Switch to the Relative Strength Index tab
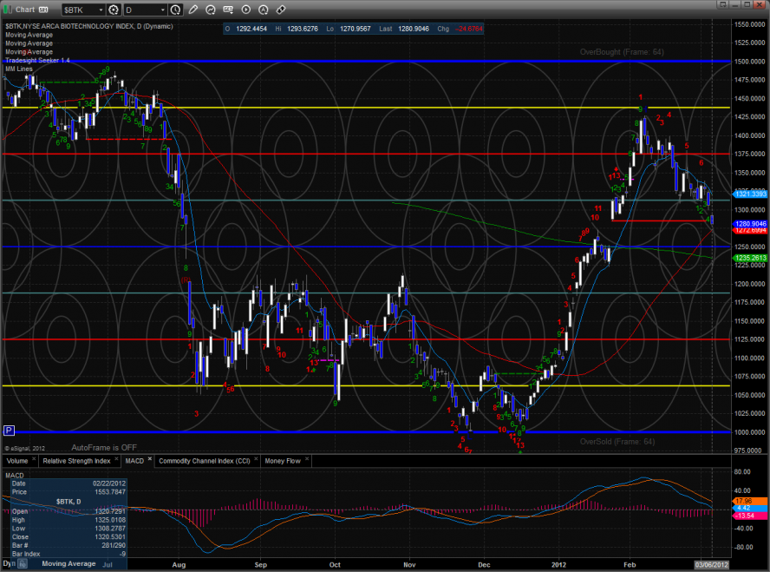 click(x=75, y=461)
